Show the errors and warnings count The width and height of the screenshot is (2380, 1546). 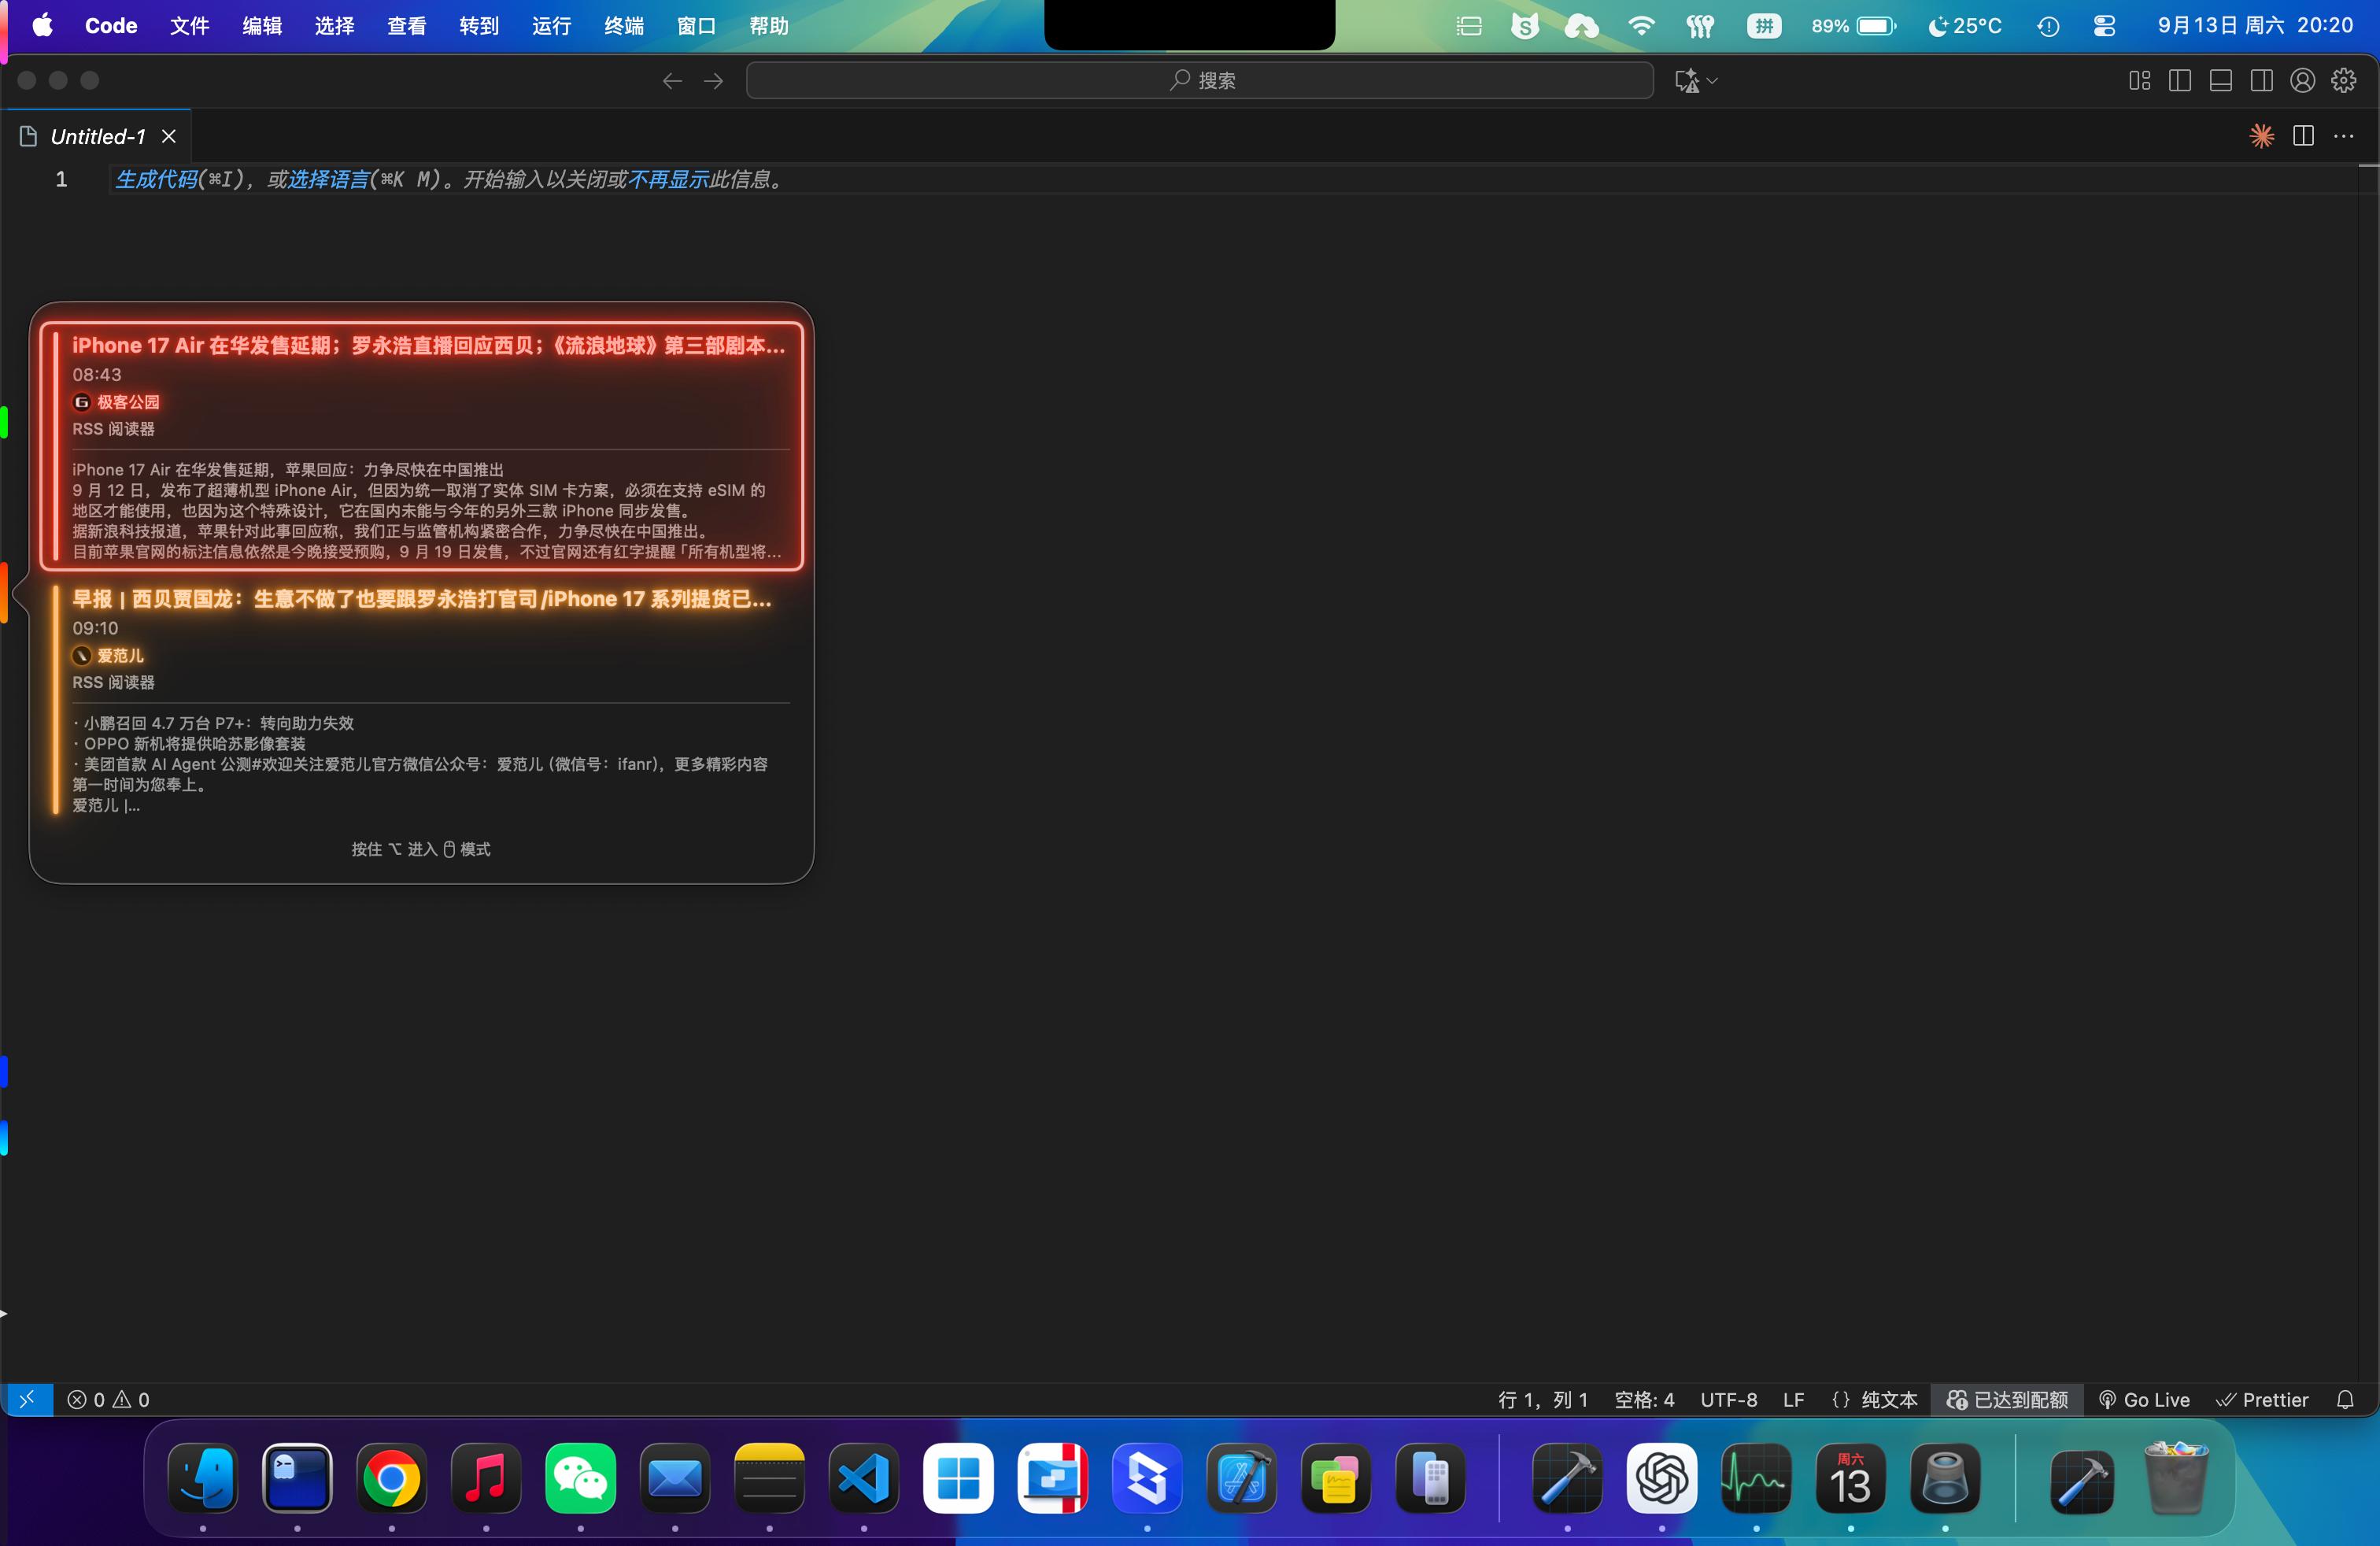tap(108, 1399)
